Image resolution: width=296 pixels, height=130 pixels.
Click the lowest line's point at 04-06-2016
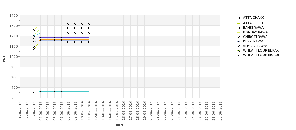pyautogui.click(x=41, y=92)
